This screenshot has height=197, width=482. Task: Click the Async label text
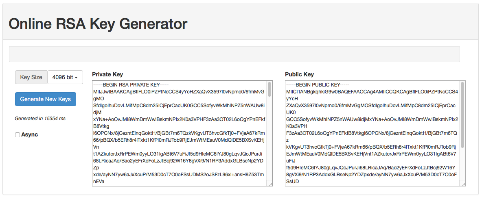click(29, 134)
